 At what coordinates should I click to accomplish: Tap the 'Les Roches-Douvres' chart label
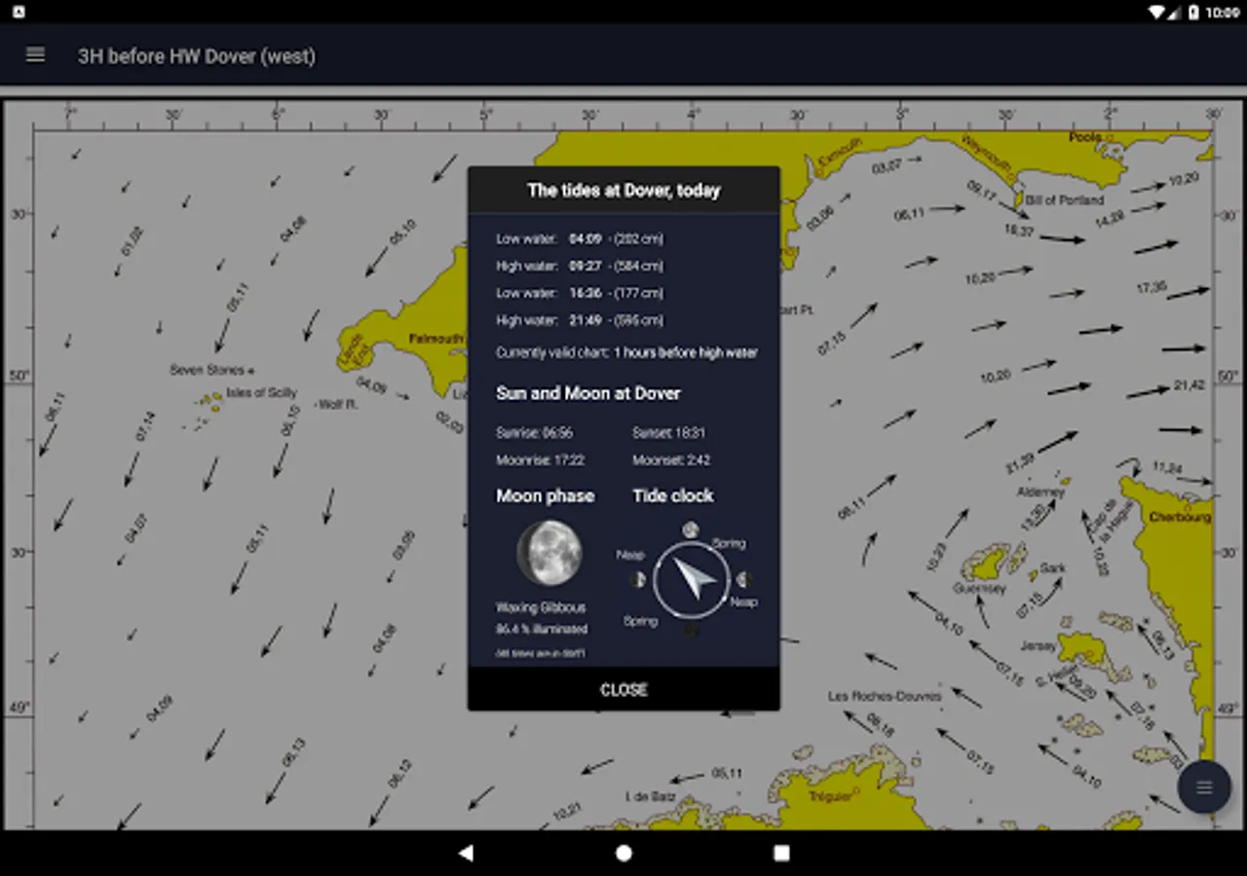click(885, 697)
